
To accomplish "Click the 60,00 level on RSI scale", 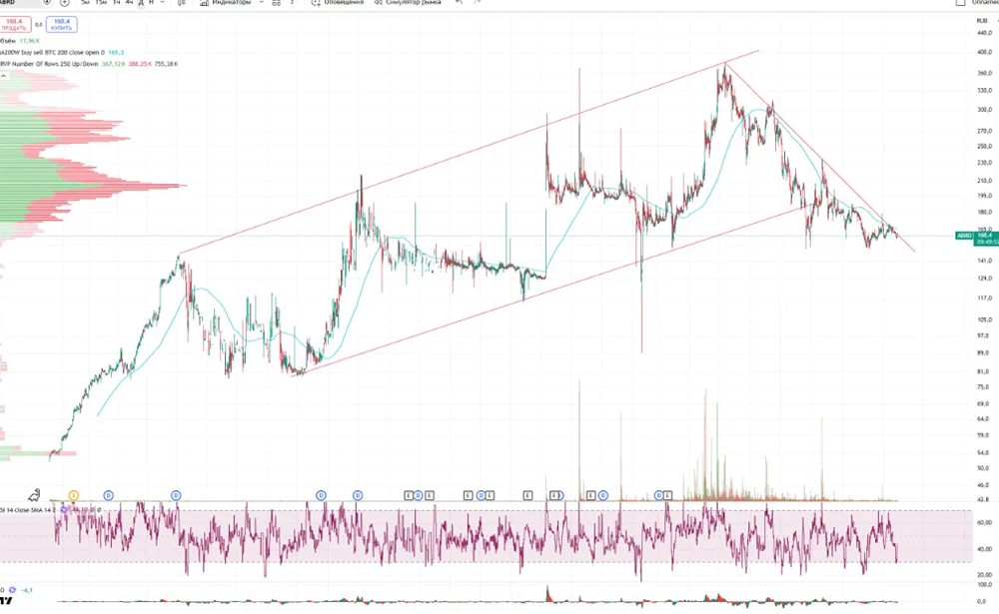I will pyautogui.click(x=984, y=522).
